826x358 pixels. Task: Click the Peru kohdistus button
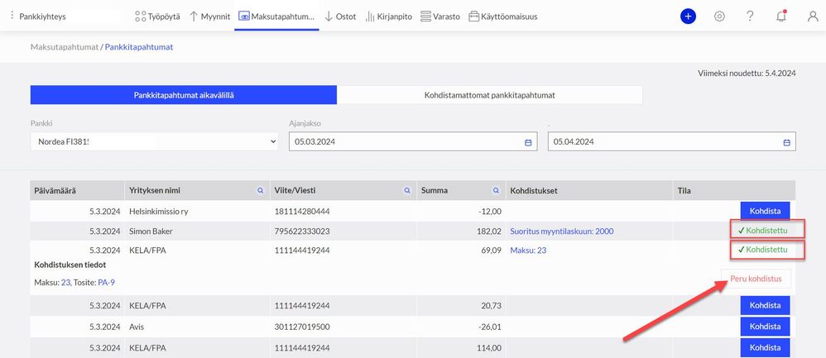(756, 279)
